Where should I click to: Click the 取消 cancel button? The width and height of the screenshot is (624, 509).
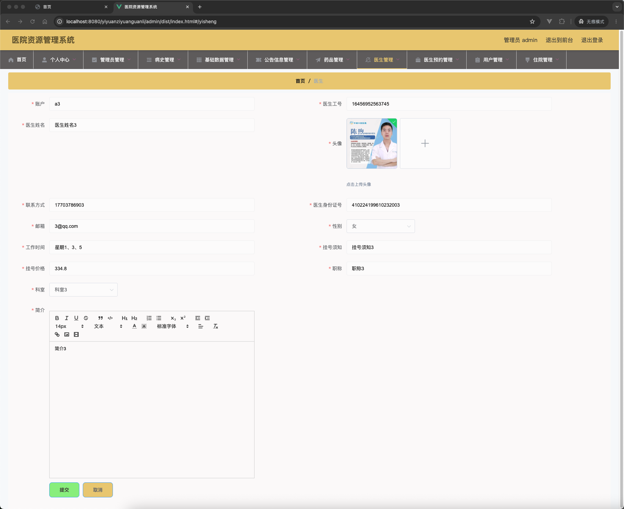[x=98, y=490]
